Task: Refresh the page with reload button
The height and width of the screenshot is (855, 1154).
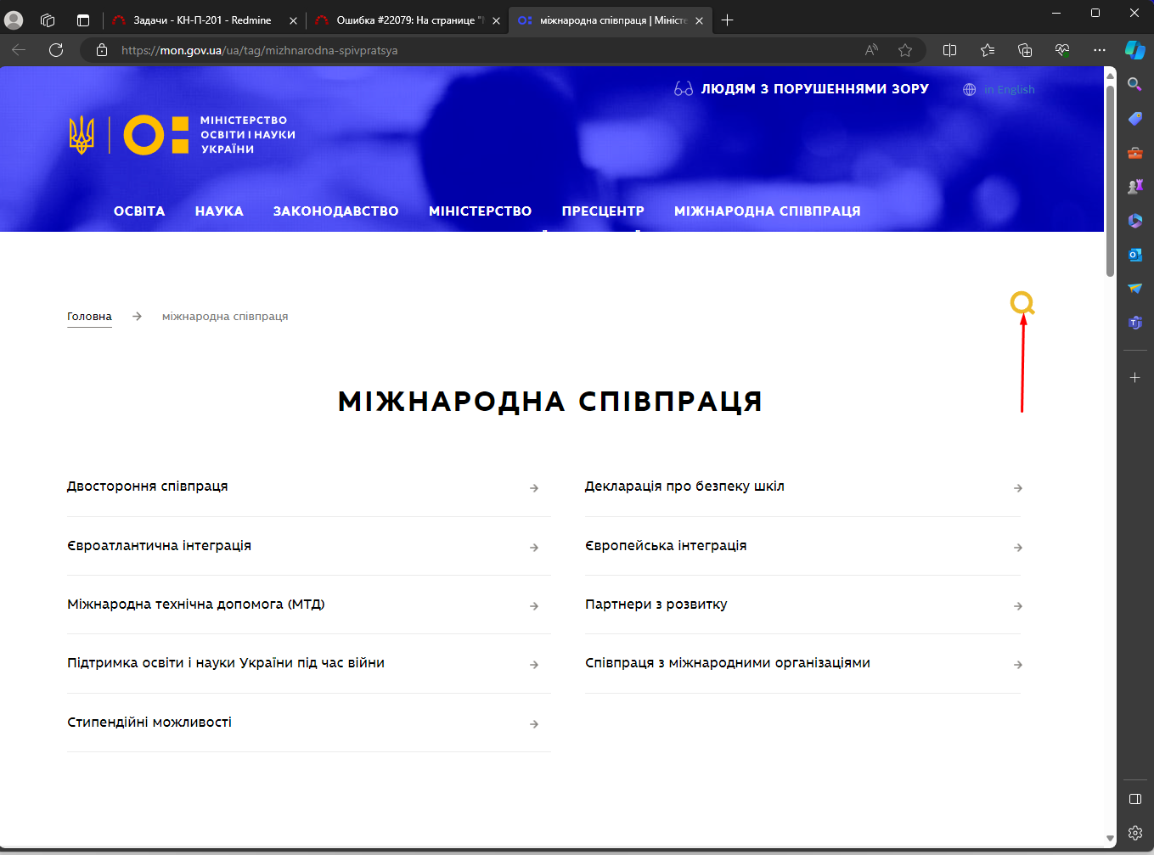Action: tap(56, 50)
